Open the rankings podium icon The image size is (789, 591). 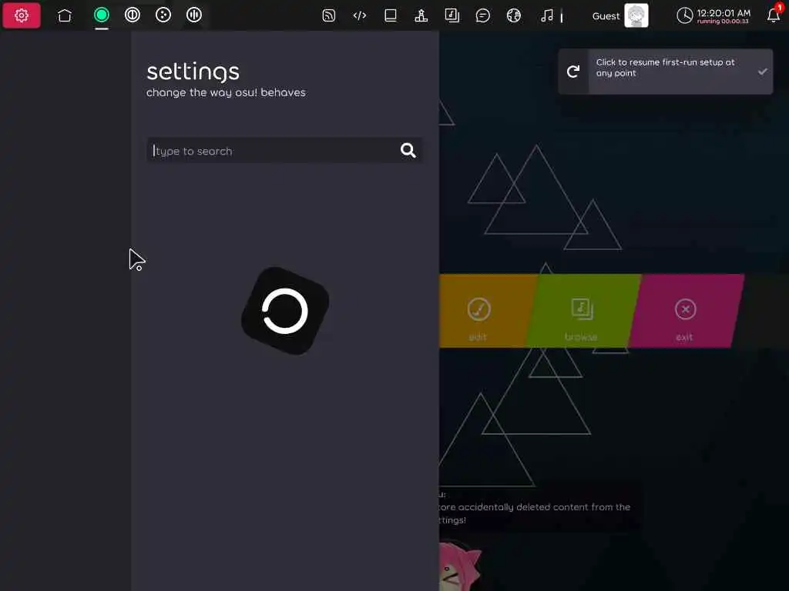[x=421, y=15]
